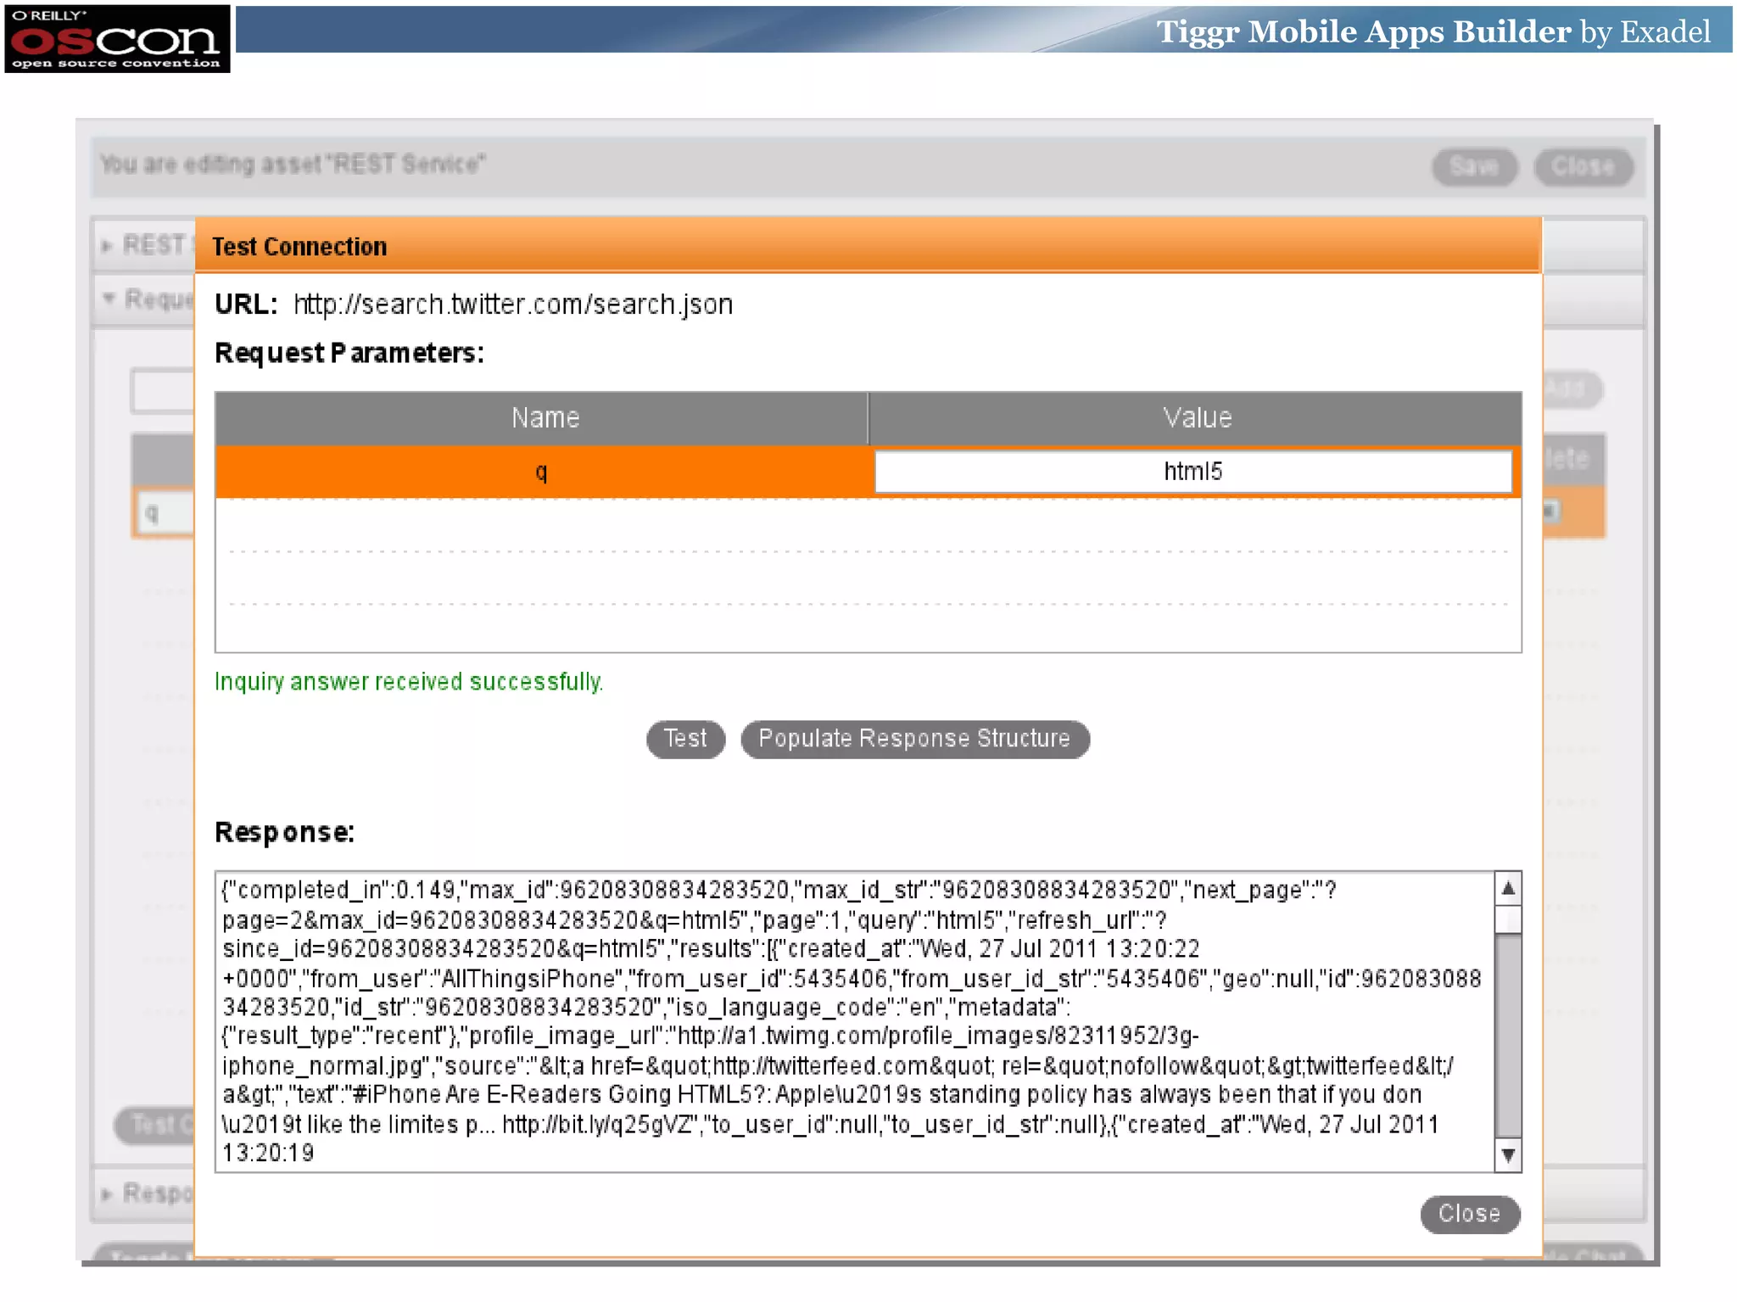Click the Value column header
The height and width of the screenshot is (1302, 1737).
point(1196,418)
